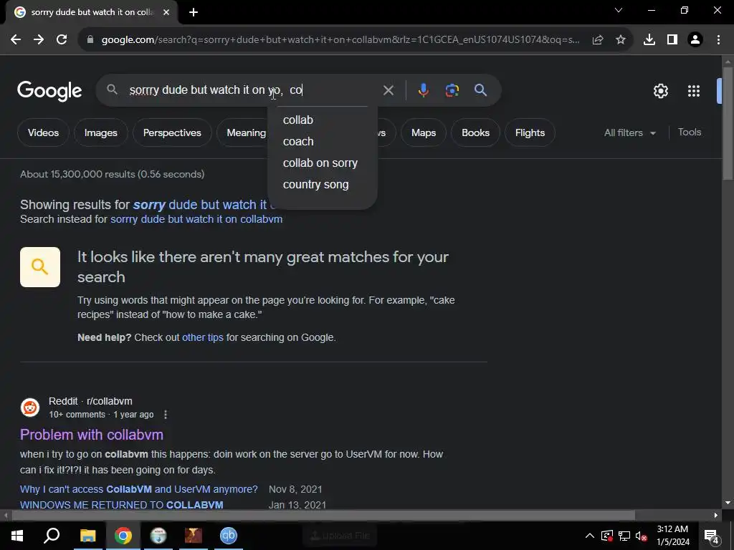Open 'Why I can't access CollabVM' link
Screen dimensions: 734x550
tap(139, 490)
